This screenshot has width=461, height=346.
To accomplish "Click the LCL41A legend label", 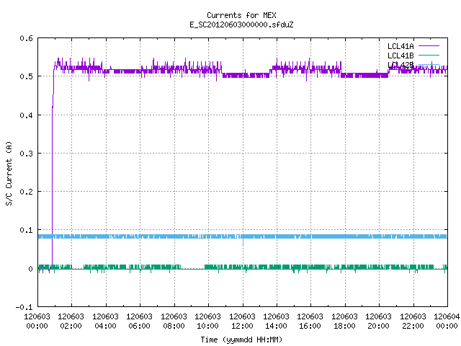I will [400, 46].
